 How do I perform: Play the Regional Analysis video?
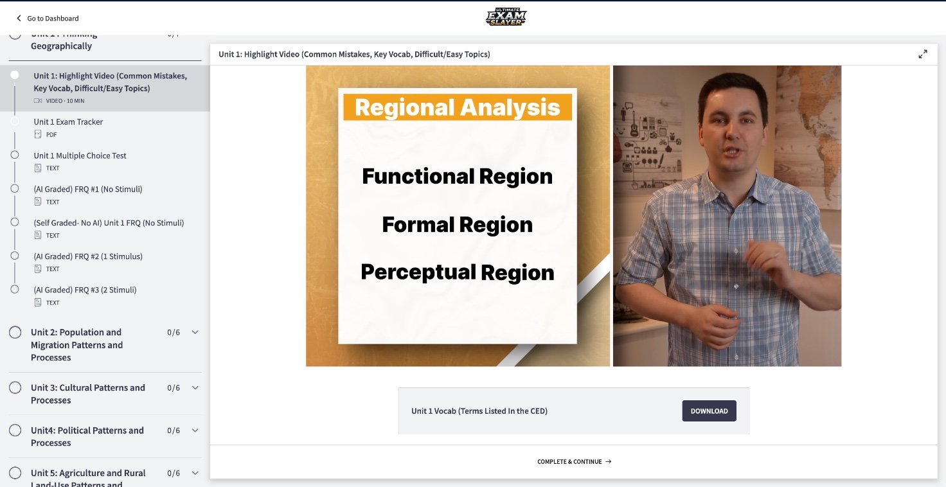pyautogui.click(x=573, y=216)
